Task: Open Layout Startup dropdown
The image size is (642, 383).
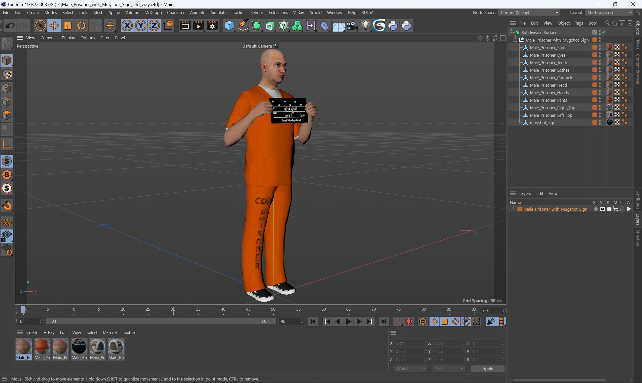Action: [x=609, y=12]
